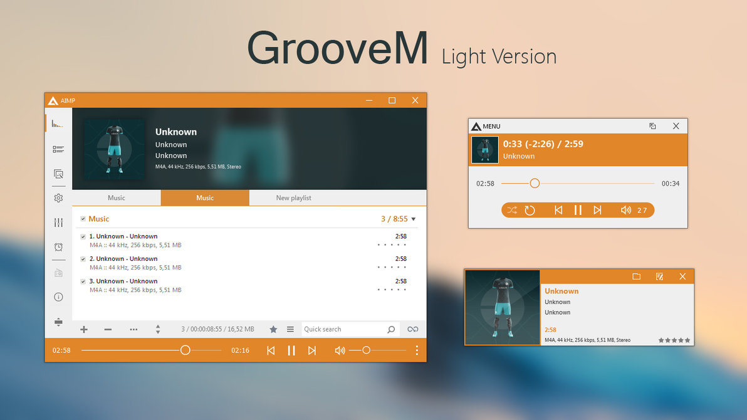747x420 pixels.
Task: Open tag editor icon in track info popup
Action: tap(660, 276)
